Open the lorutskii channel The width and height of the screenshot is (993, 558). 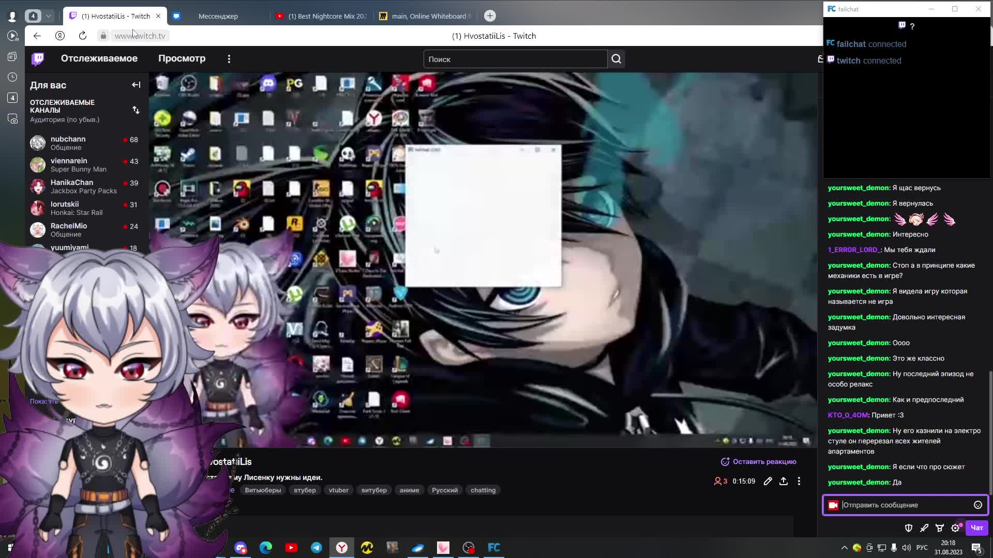pyautogui.click(x=87, y=208)
